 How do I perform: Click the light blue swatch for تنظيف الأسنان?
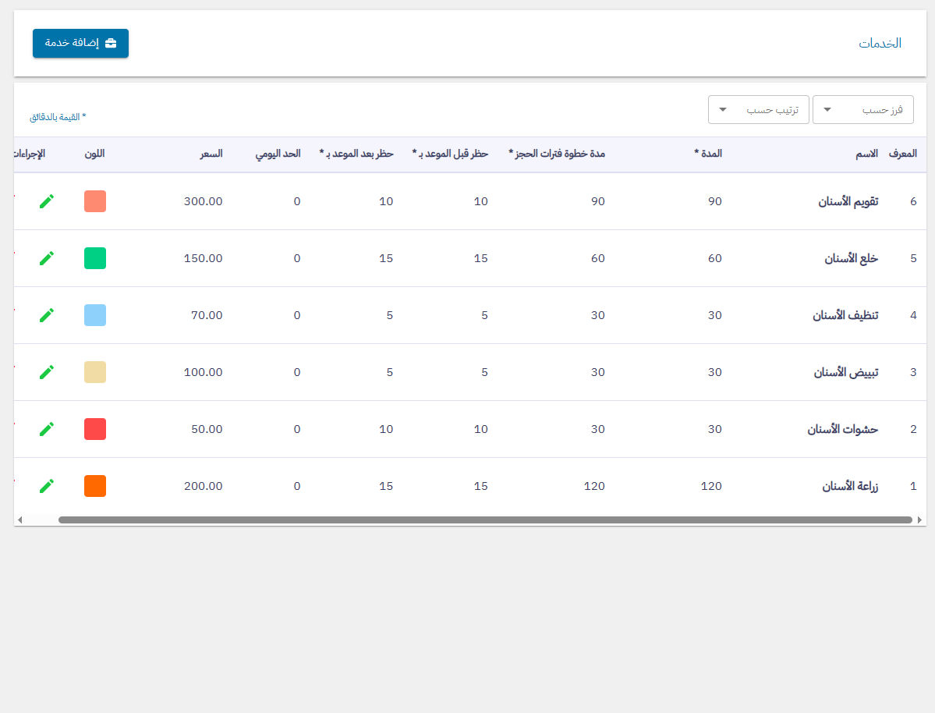click(x=95, y=315)
